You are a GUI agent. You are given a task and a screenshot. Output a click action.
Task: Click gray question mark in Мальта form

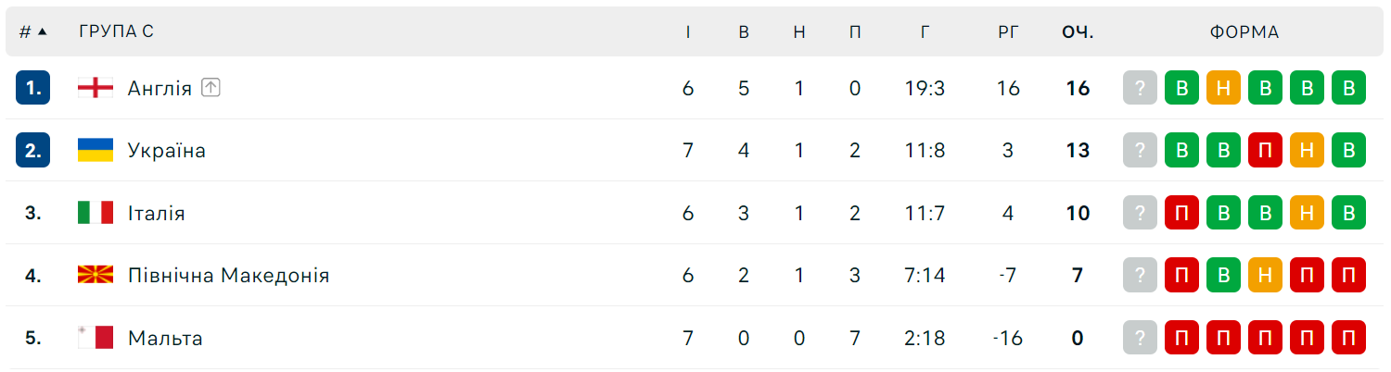point(1141,338)
